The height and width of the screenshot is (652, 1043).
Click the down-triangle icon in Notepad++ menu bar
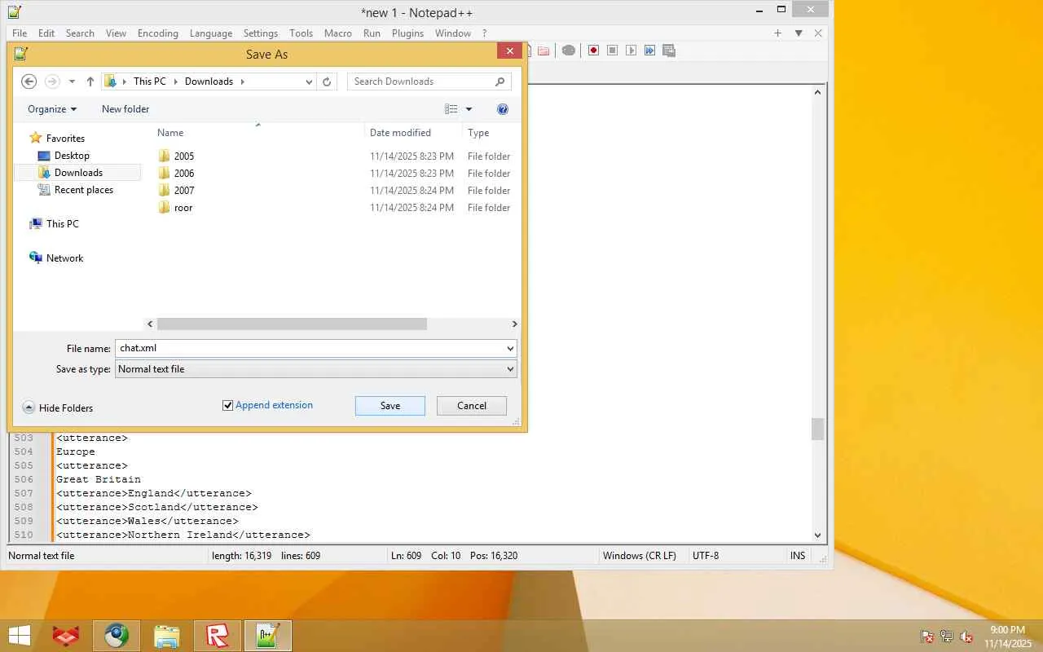tap(799, 33)
